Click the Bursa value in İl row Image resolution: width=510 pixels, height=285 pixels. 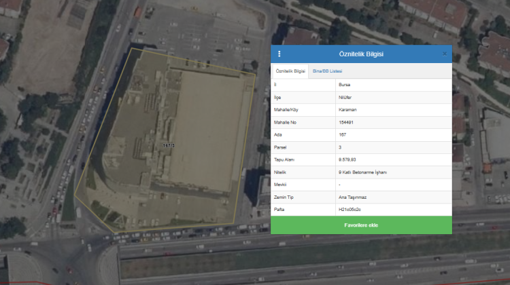coord(345,85)
